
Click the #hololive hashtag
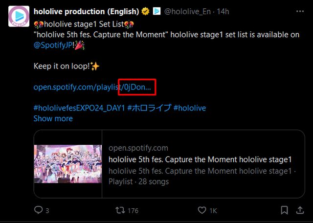click(x=190, y=108)
